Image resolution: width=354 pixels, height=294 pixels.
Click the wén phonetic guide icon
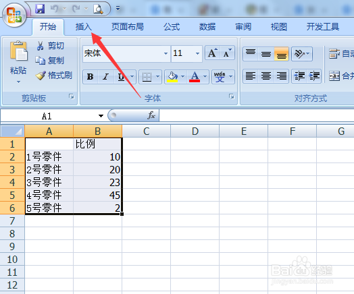coord(220,77)
